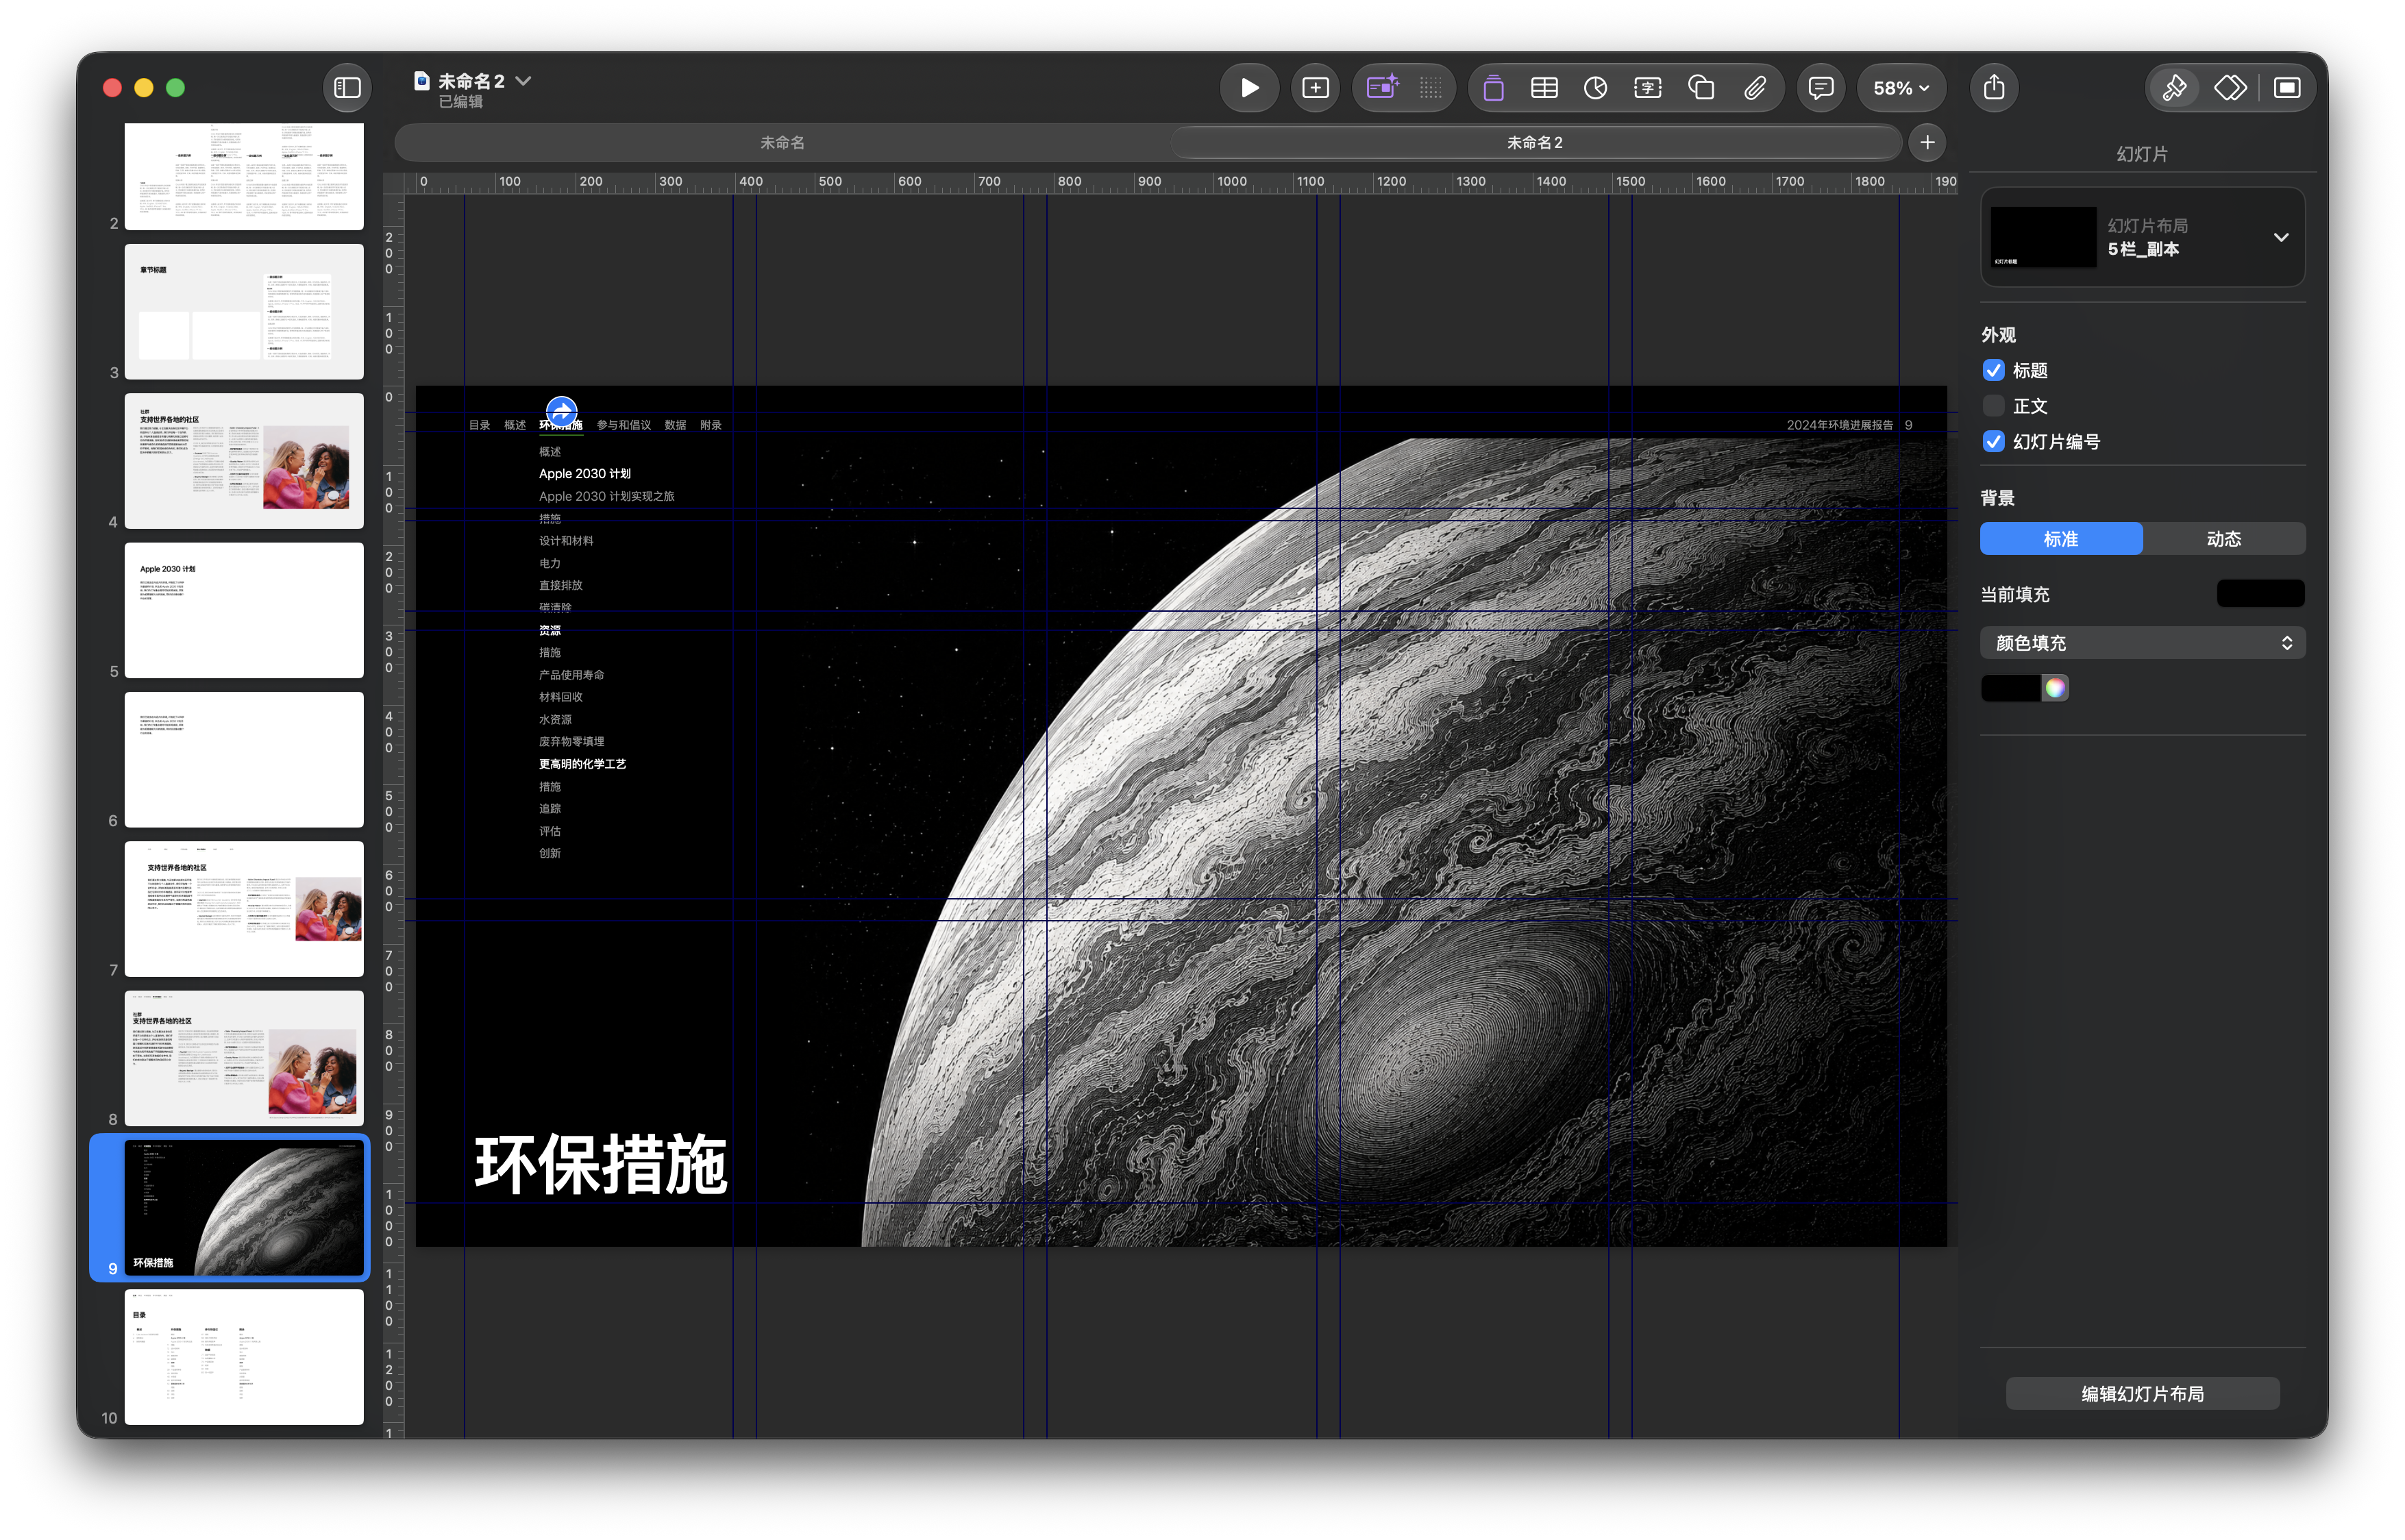Open the color wheel picker
Screen dimensions: 2405x1540
[x=2055, y=688]
